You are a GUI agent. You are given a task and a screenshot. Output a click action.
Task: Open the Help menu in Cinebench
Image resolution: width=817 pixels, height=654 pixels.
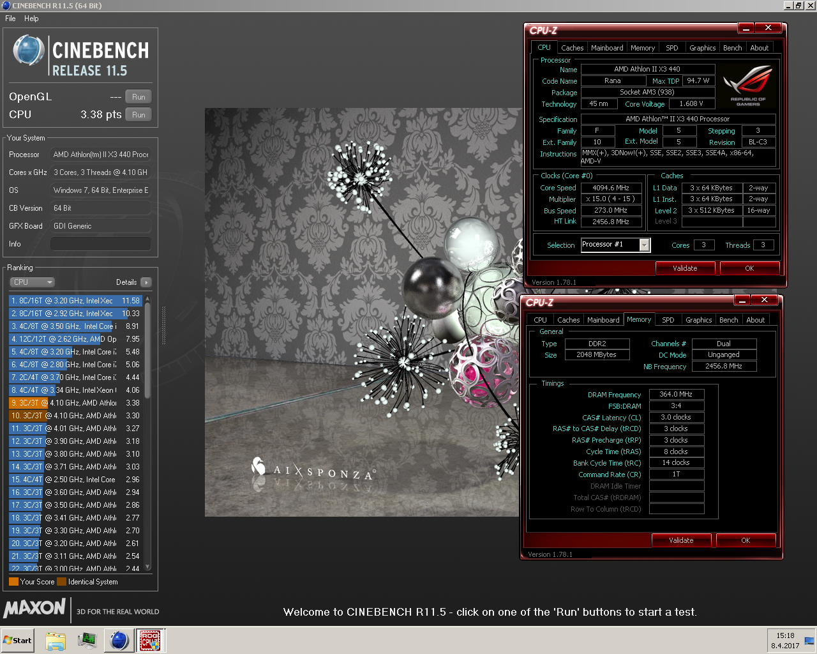pyautogui.click(x=31, y=19)
